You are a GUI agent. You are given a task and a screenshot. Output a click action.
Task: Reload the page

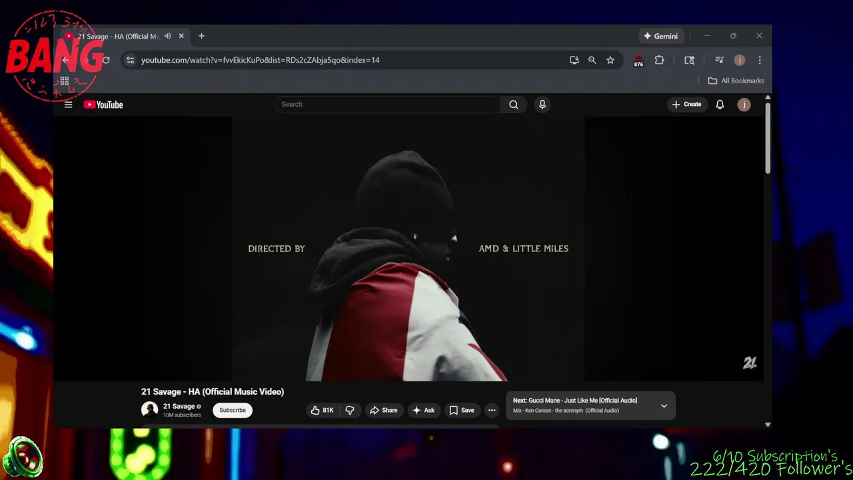pos(106,60)
